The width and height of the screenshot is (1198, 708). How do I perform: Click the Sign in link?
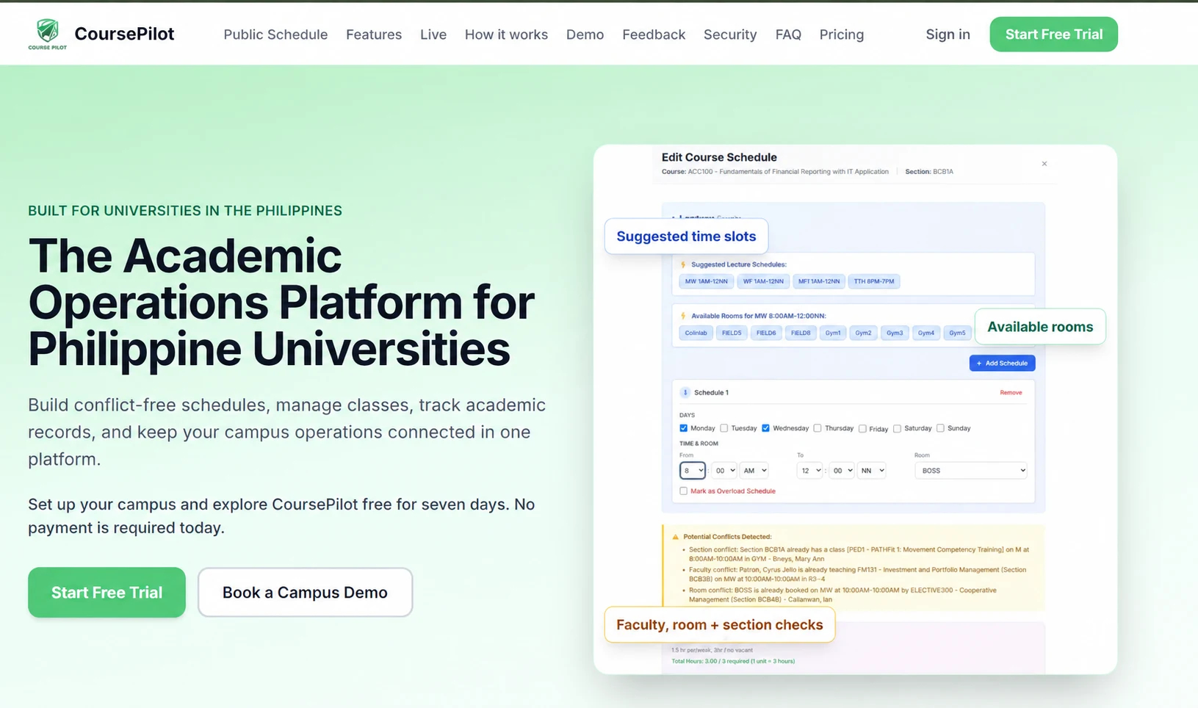[x=948, y=35]
